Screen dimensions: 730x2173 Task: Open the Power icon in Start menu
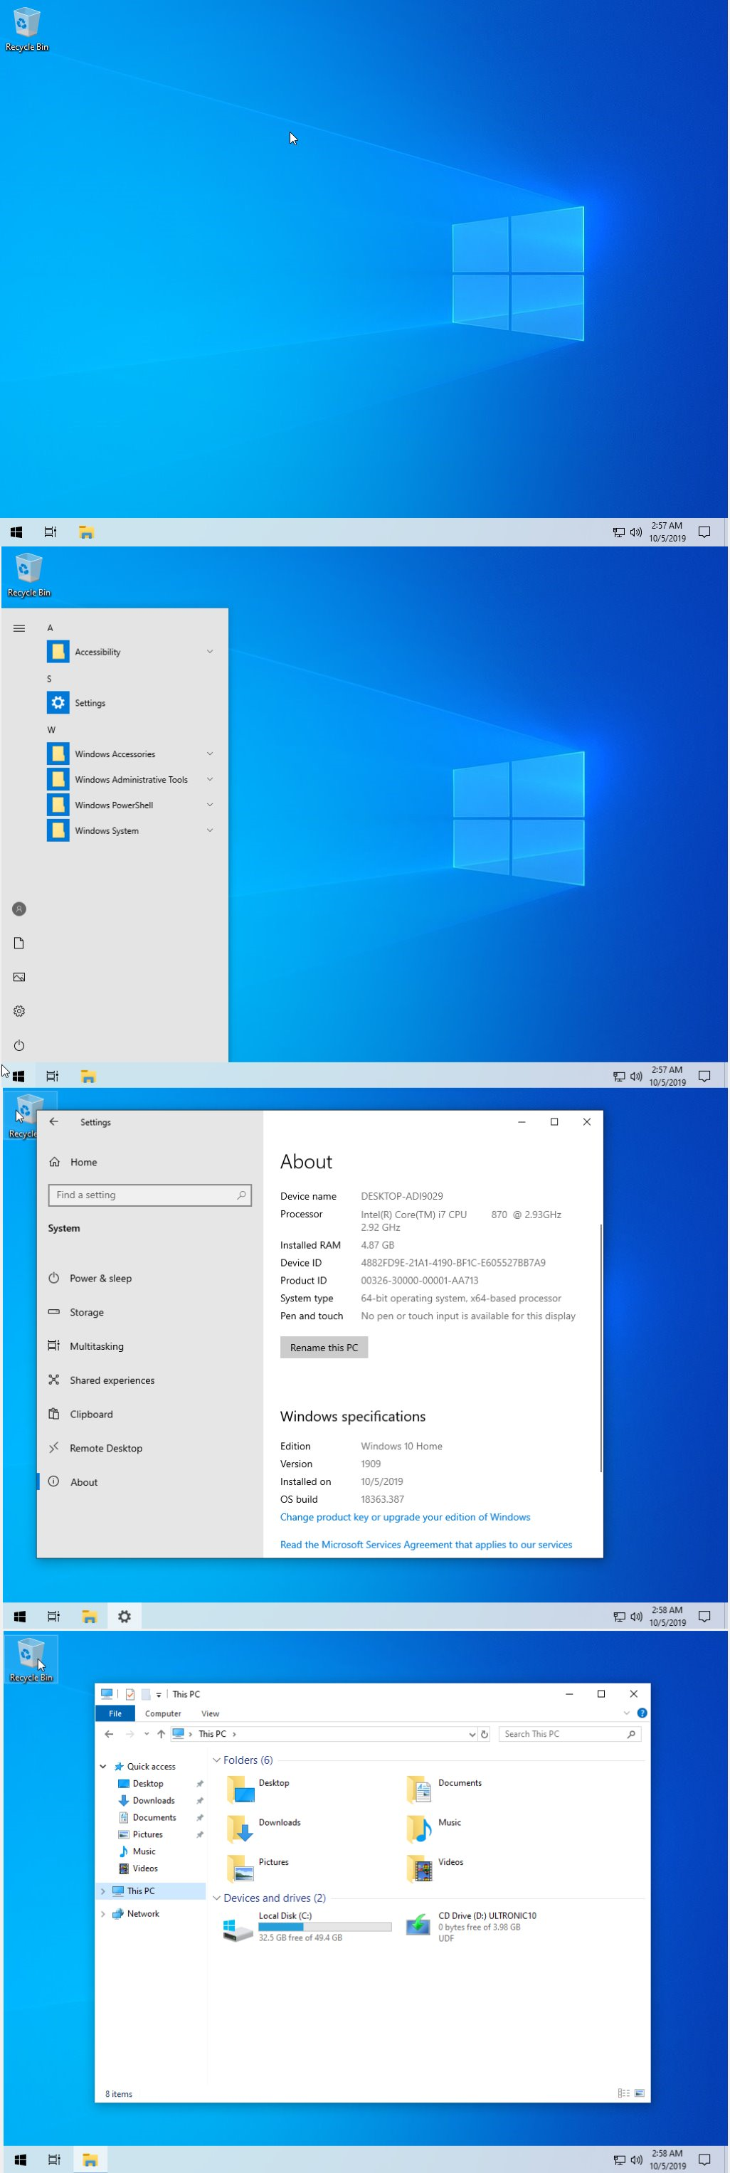click(x=18, y=1045)
